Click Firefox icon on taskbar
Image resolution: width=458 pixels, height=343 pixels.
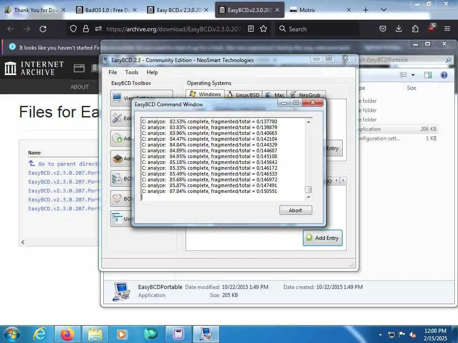[68, 334]
